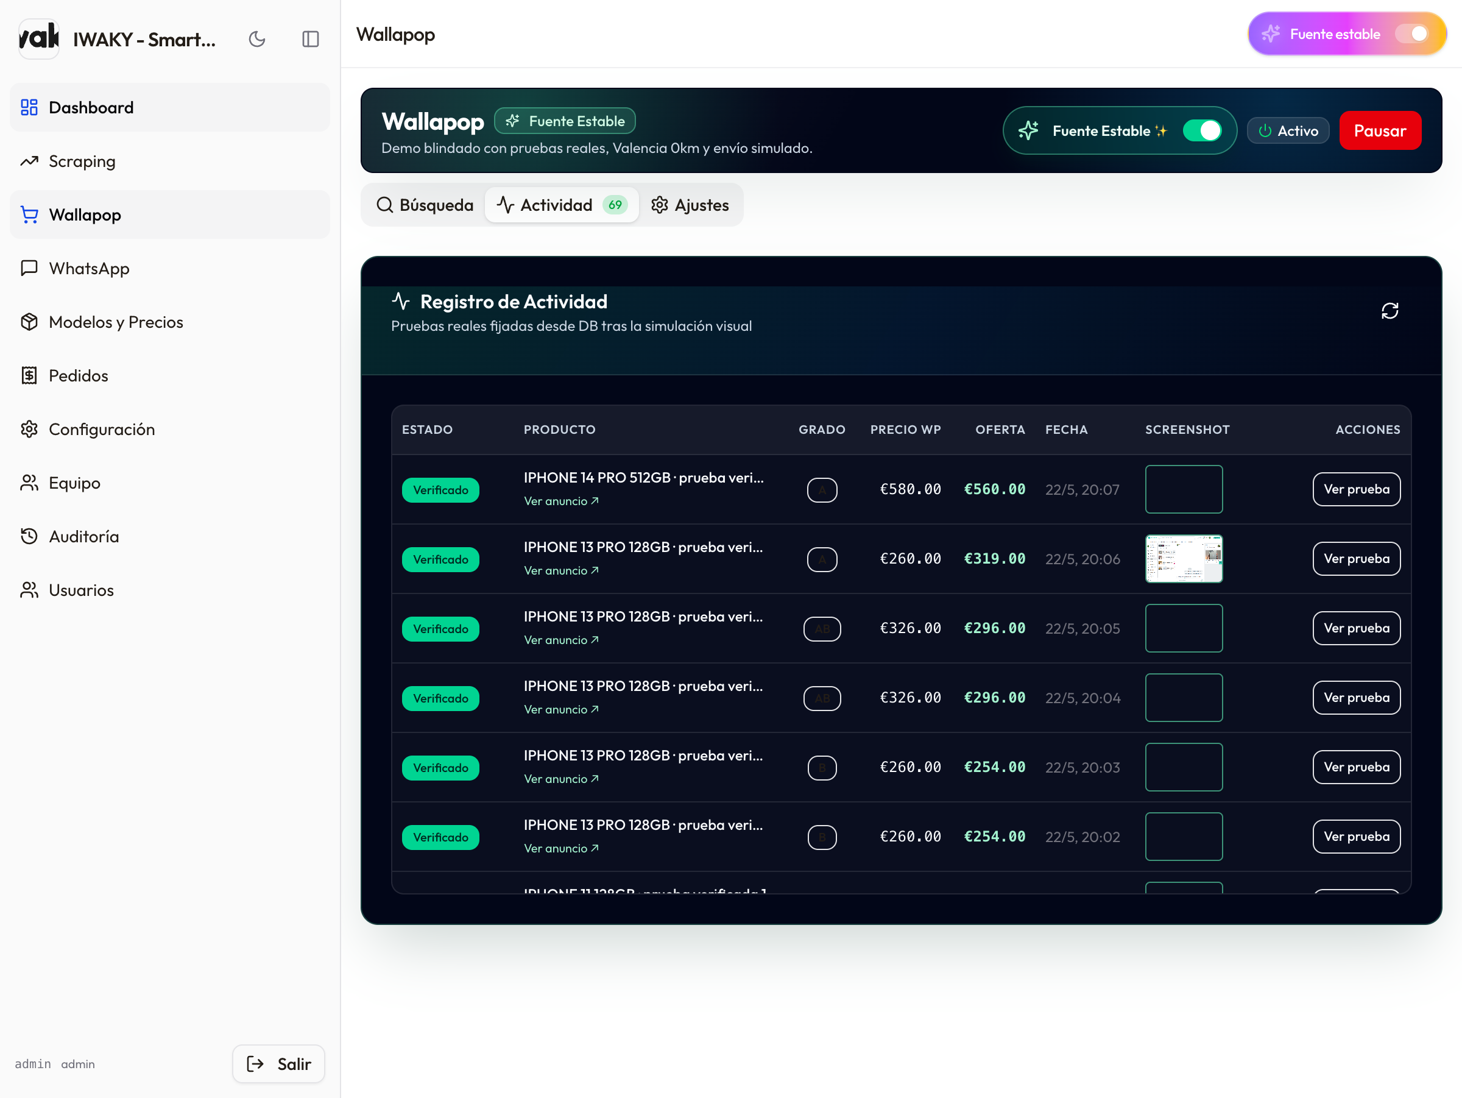Open Auditoría page

click(x=170, y=536)
